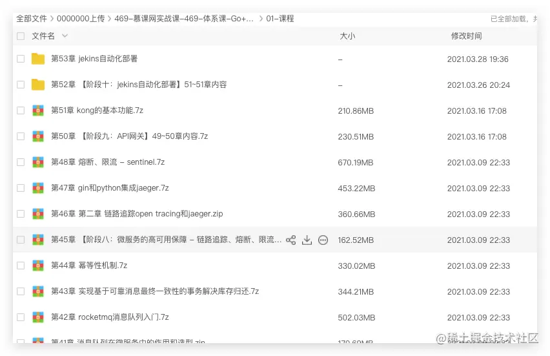The width and height of the screenshot is (550, 356).
Task: Open the 469-慕课网实战课 breadcrumb folder
Action: coord(184,19)
